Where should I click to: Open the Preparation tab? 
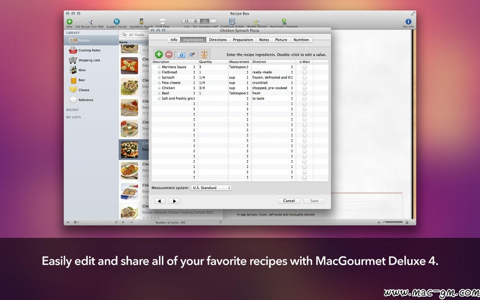coord(243,40)
